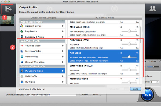Viewport: 161px width, 106px height.
Task: Adjust the Matroska Video quality slider
Action: coord(129,83)
